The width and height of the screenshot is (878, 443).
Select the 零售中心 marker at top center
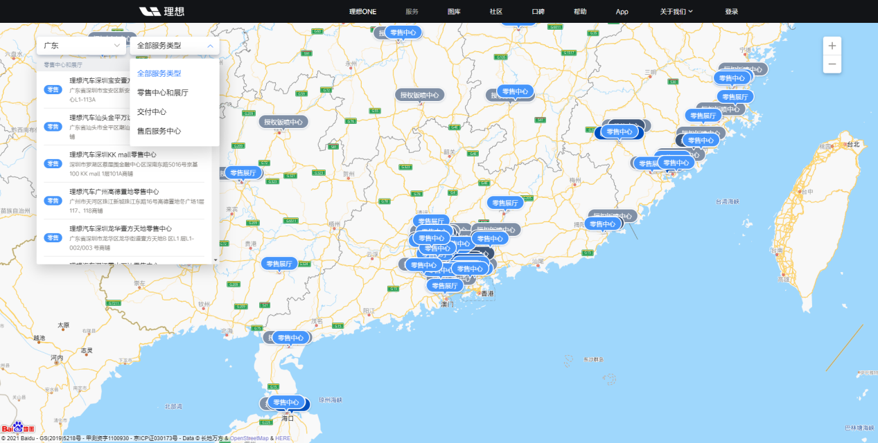(x=403, y=33)
